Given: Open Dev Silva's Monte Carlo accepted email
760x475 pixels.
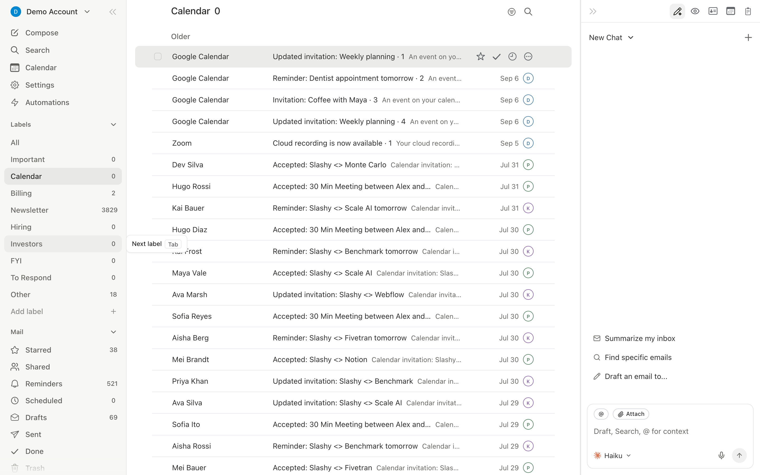Looking at the screenshot, I should tap(353, 165).
